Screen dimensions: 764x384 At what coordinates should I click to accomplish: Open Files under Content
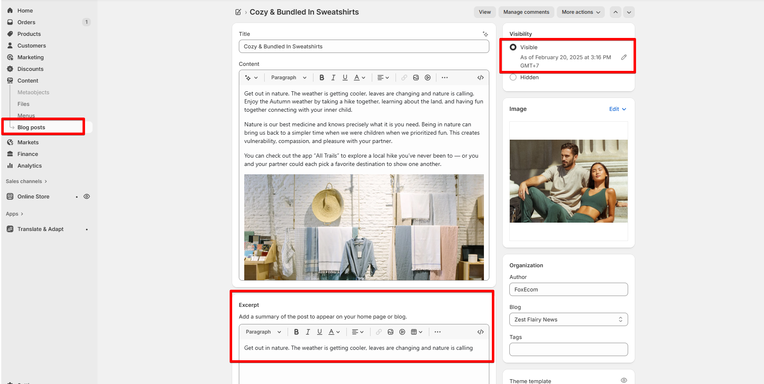pyautogui.click(x=23, y=104)
